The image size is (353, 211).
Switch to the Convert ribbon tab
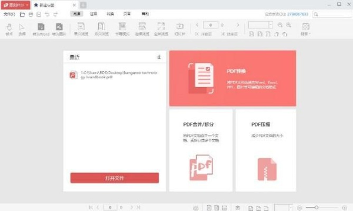click(110, 14)
